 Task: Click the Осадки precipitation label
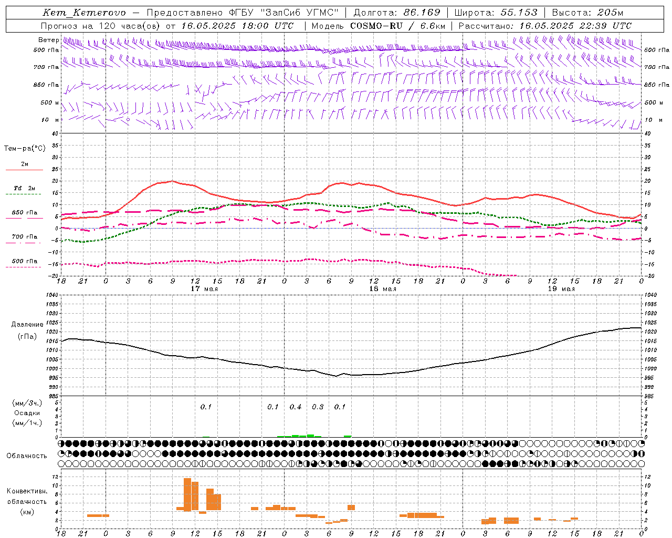(x=27, y=413)
